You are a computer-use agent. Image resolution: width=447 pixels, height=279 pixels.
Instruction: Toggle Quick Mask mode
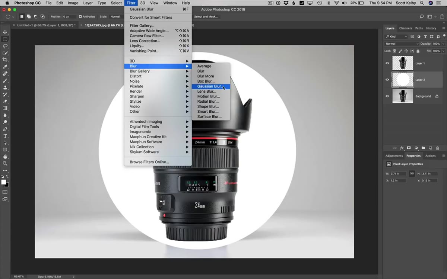point(5,192)
